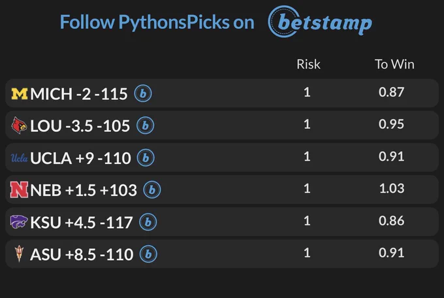Click the Louisville Cardinals logo
This screenshot has height=298, width=444.
coord(19,125)
